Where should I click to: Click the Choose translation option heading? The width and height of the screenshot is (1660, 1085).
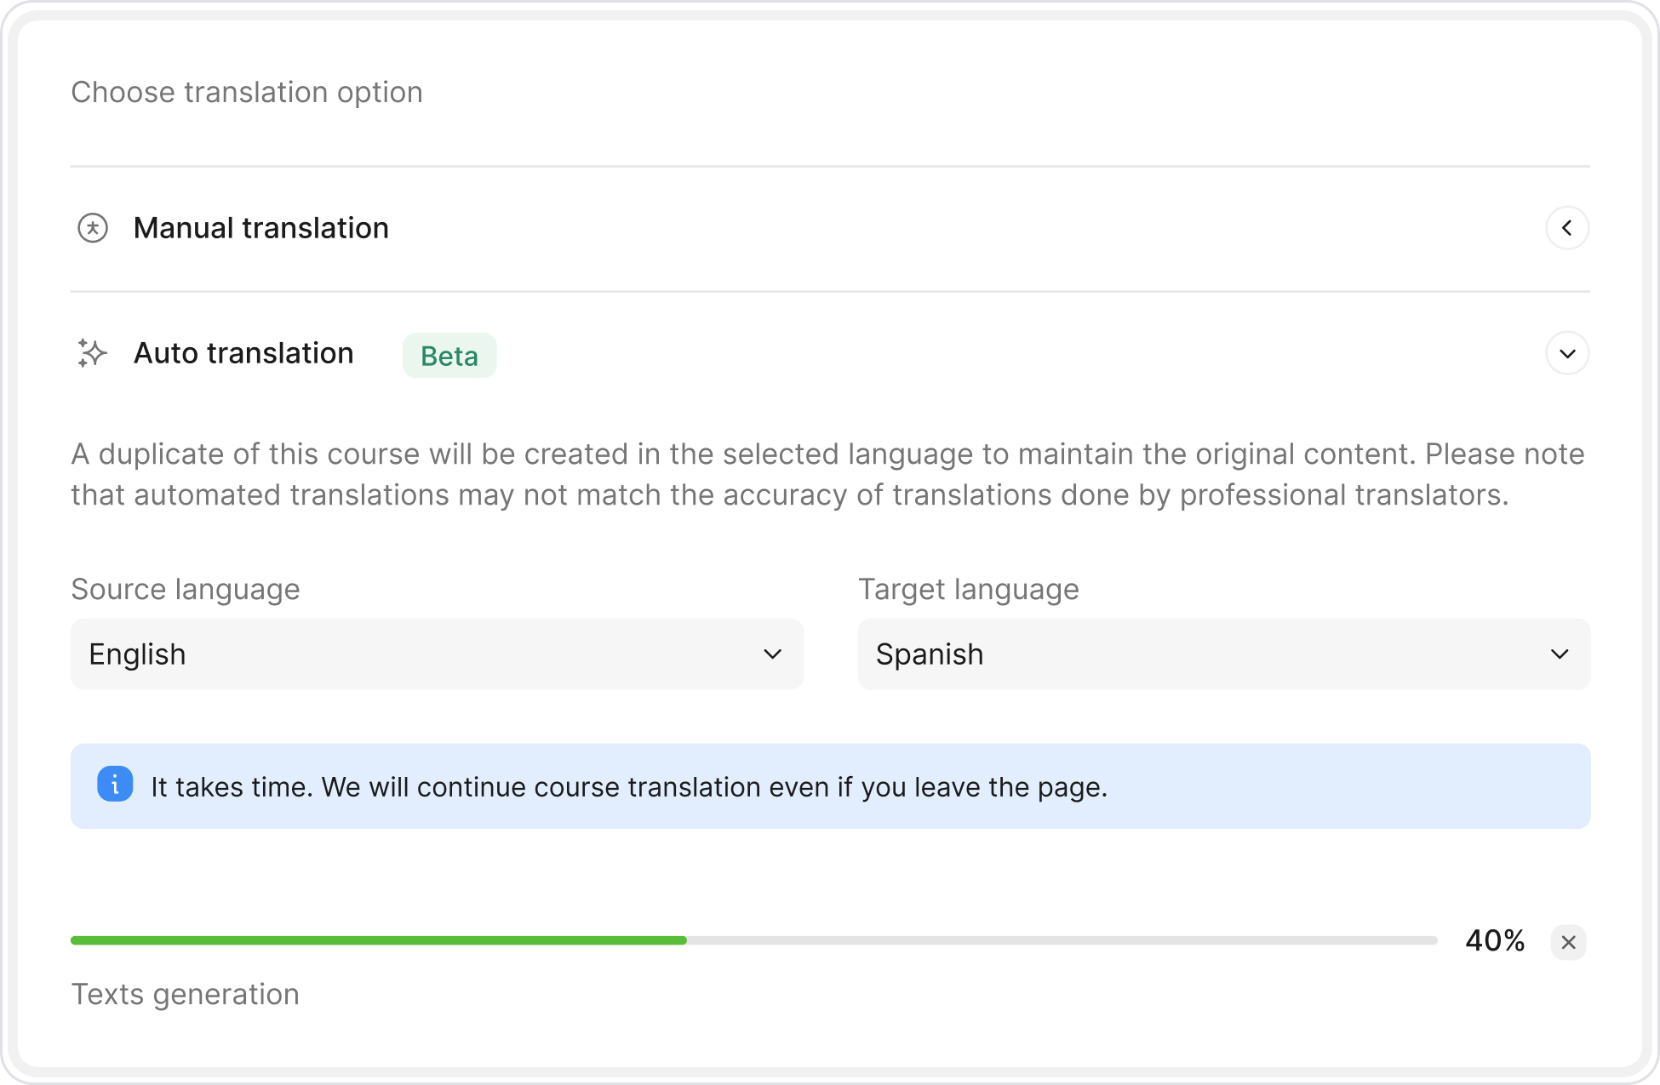point(247,92)
